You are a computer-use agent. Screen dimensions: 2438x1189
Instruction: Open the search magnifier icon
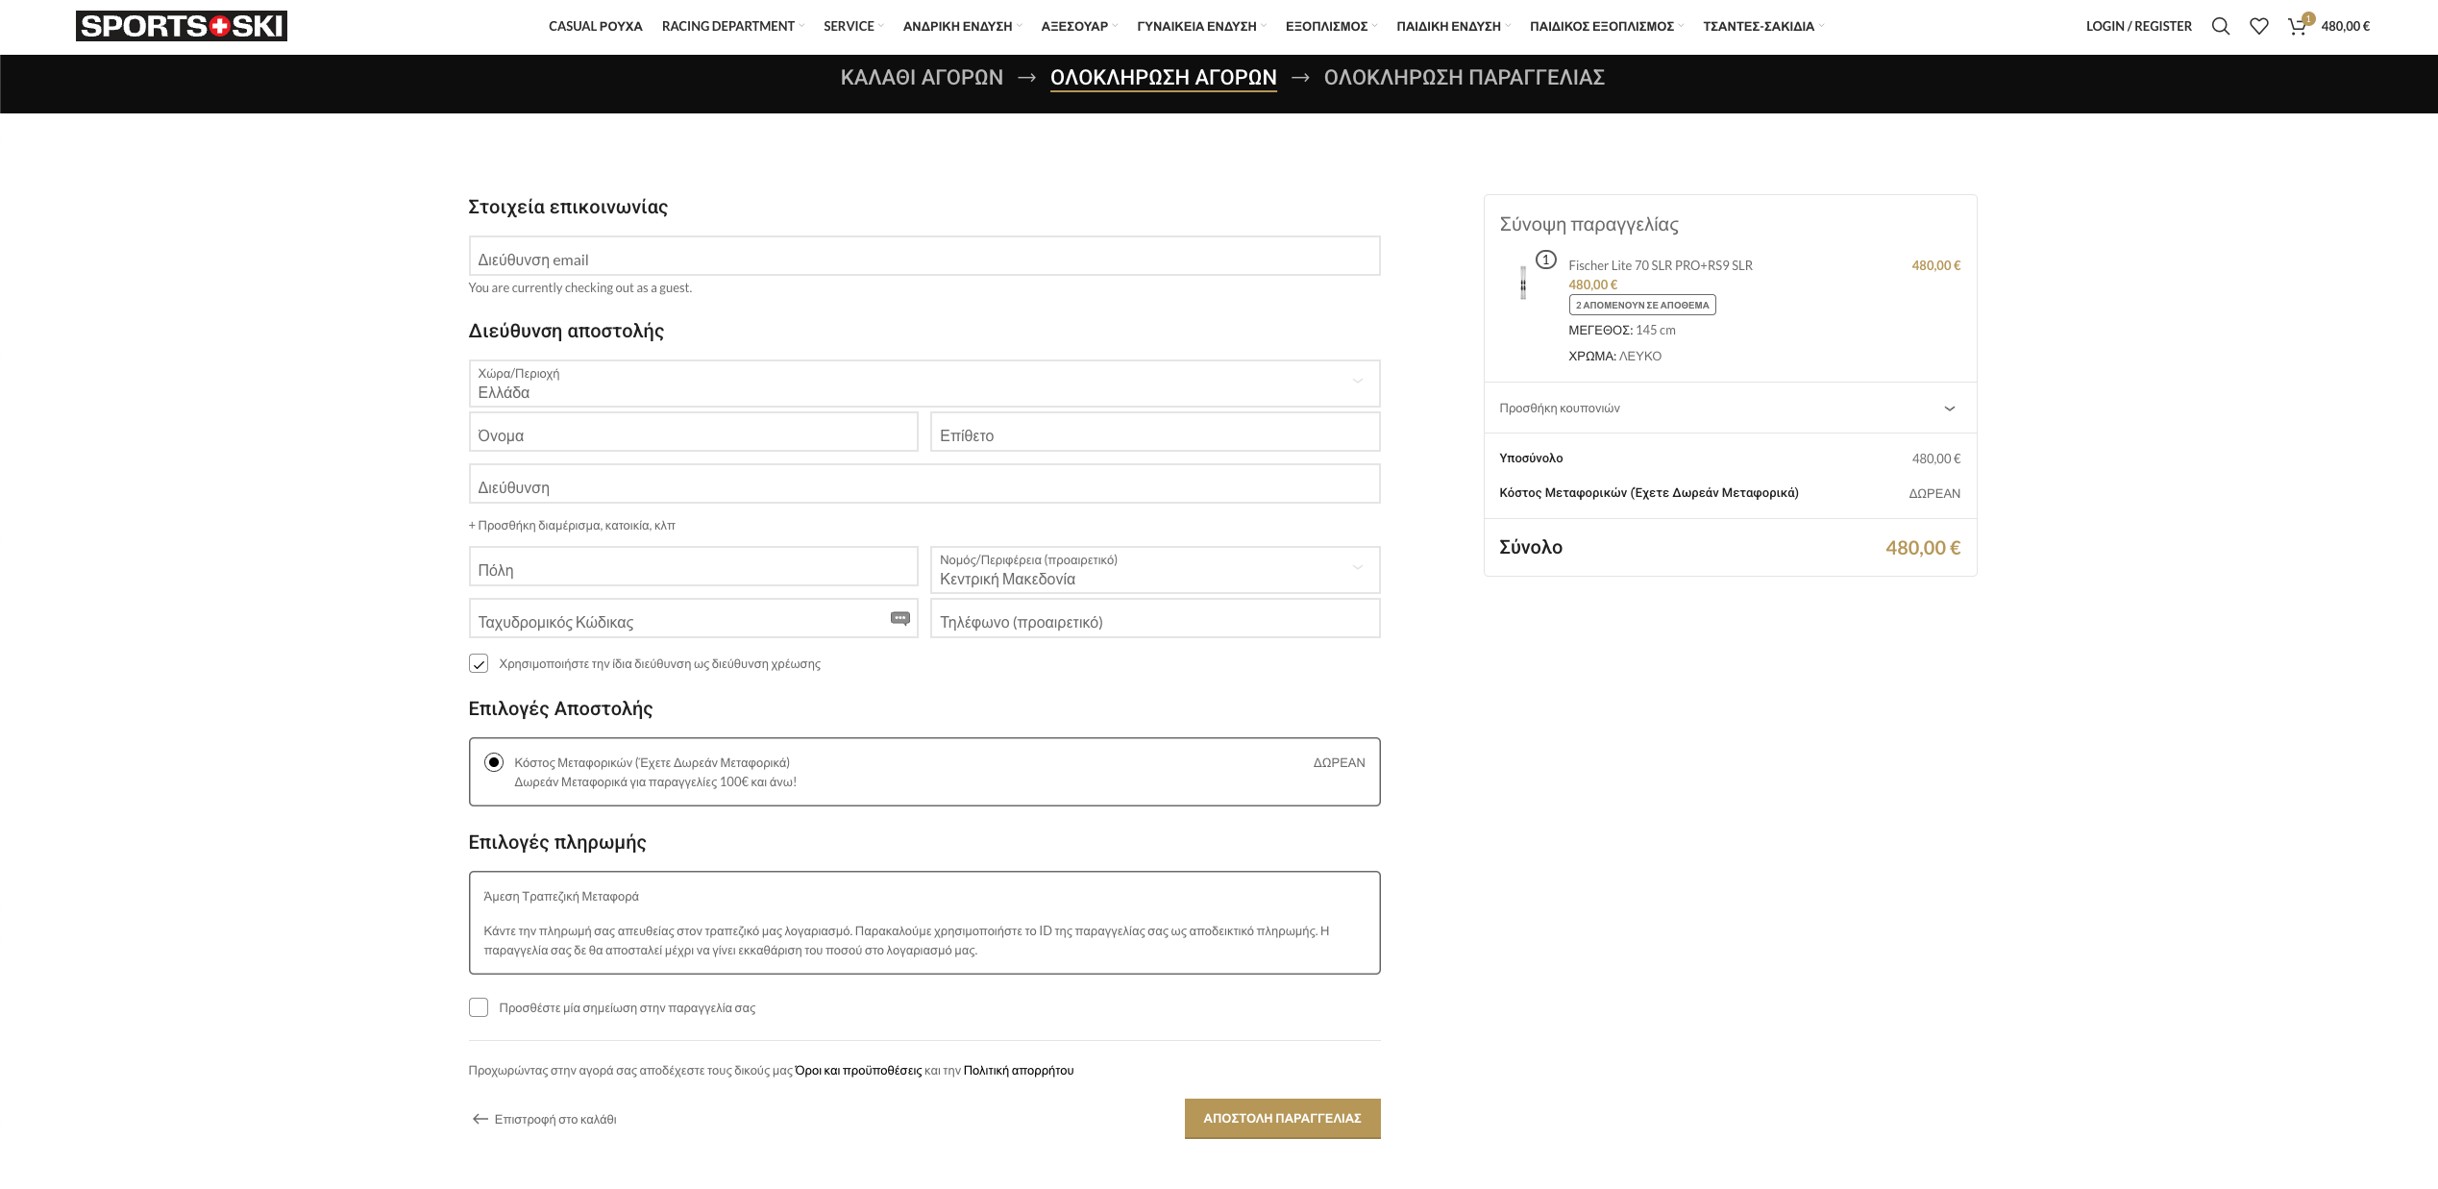click(2220, 26)
